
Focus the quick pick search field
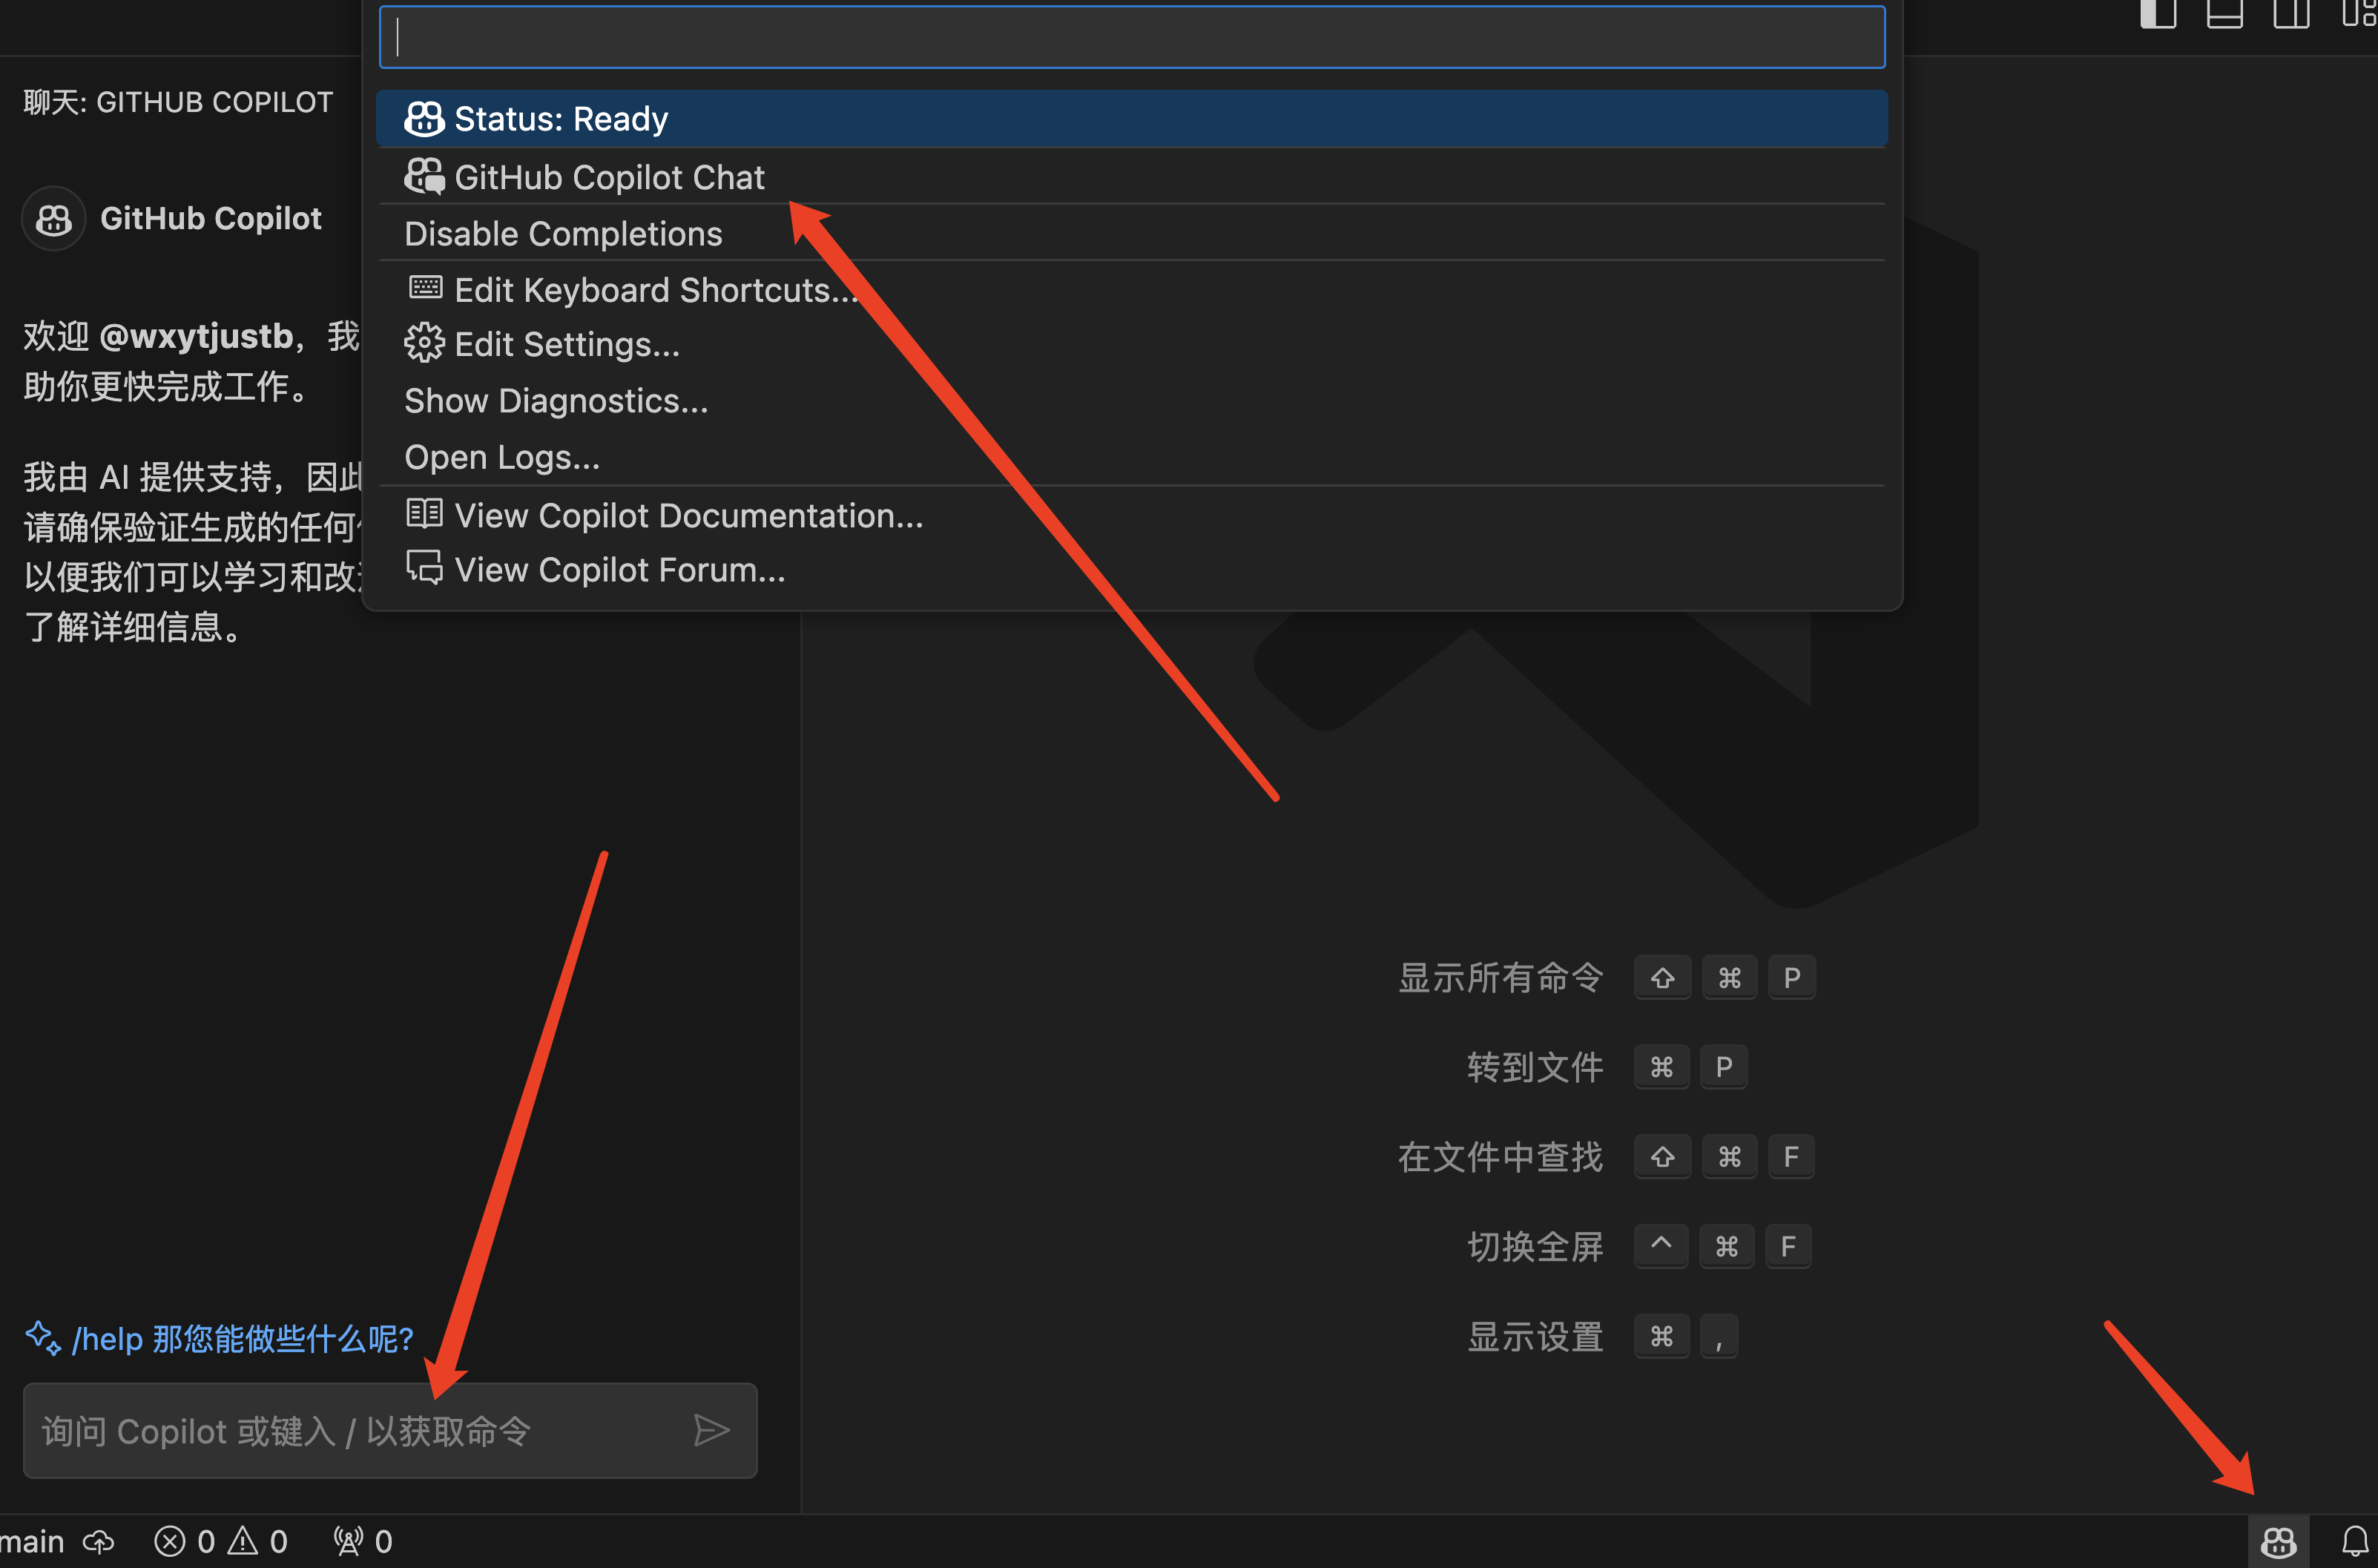(x=1132, y=37)
